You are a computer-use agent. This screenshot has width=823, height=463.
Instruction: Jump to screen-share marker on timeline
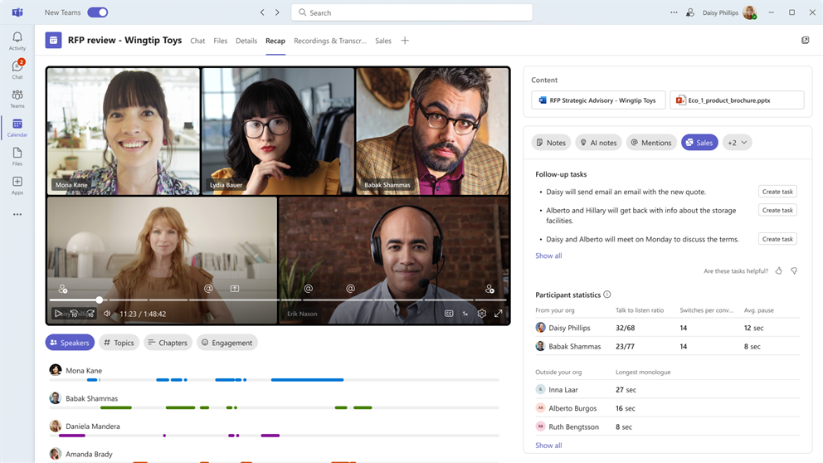tap(235, 288)
